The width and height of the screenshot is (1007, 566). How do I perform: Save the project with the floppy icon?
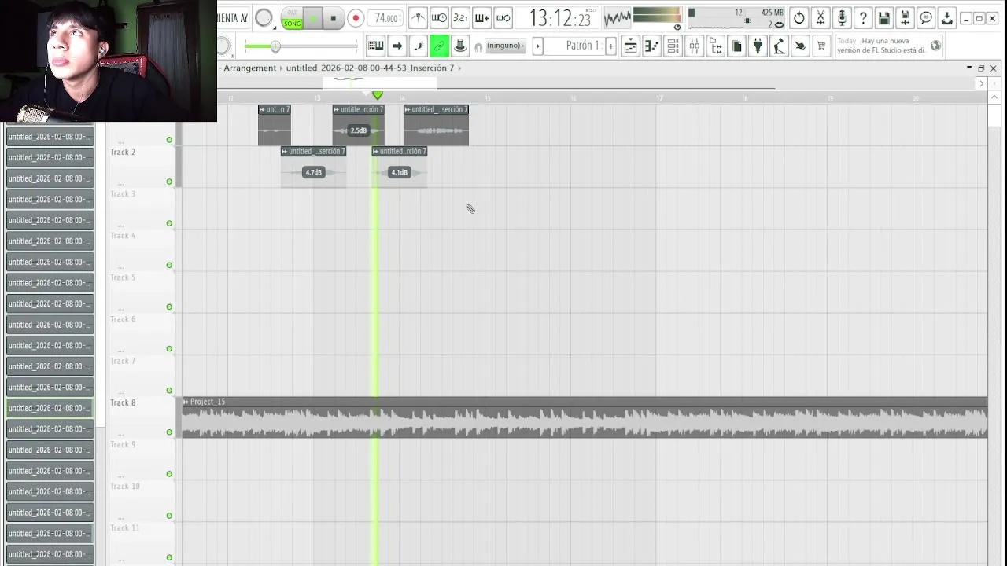[884, 17]
